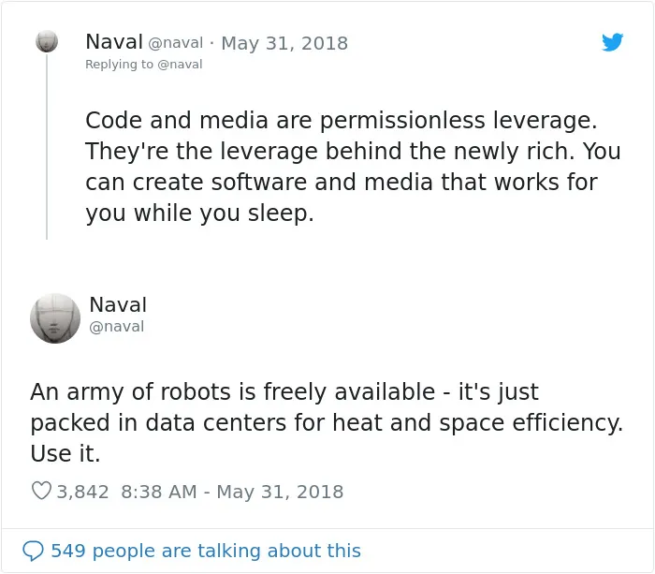
Task: Click the 'you while you sleep.' line
Action: [x=199, y=213]
